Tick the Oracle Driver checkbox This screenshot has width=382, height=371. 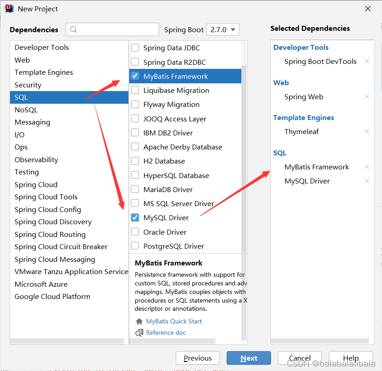tap(135, 232)
